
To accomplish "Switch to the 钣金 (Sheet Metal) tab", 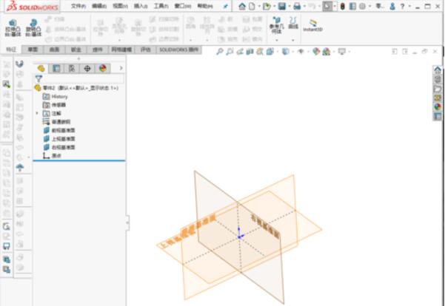I will click(76, 50).
